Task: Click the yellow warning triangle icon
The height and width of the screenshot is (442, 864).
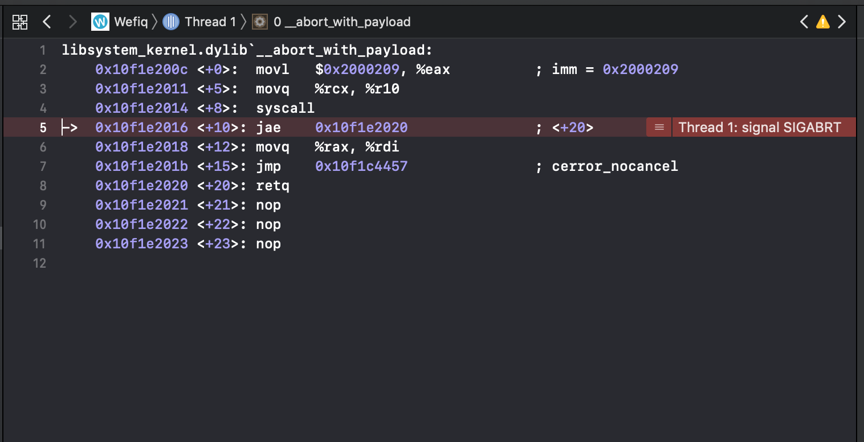Action: [x=822, y=22]
